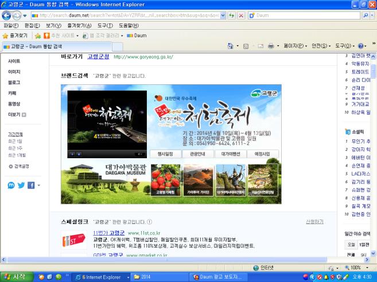Screen dimensions: 377x282
Task: Open the 보기(V) menu
Action: [x=53, y=26]
